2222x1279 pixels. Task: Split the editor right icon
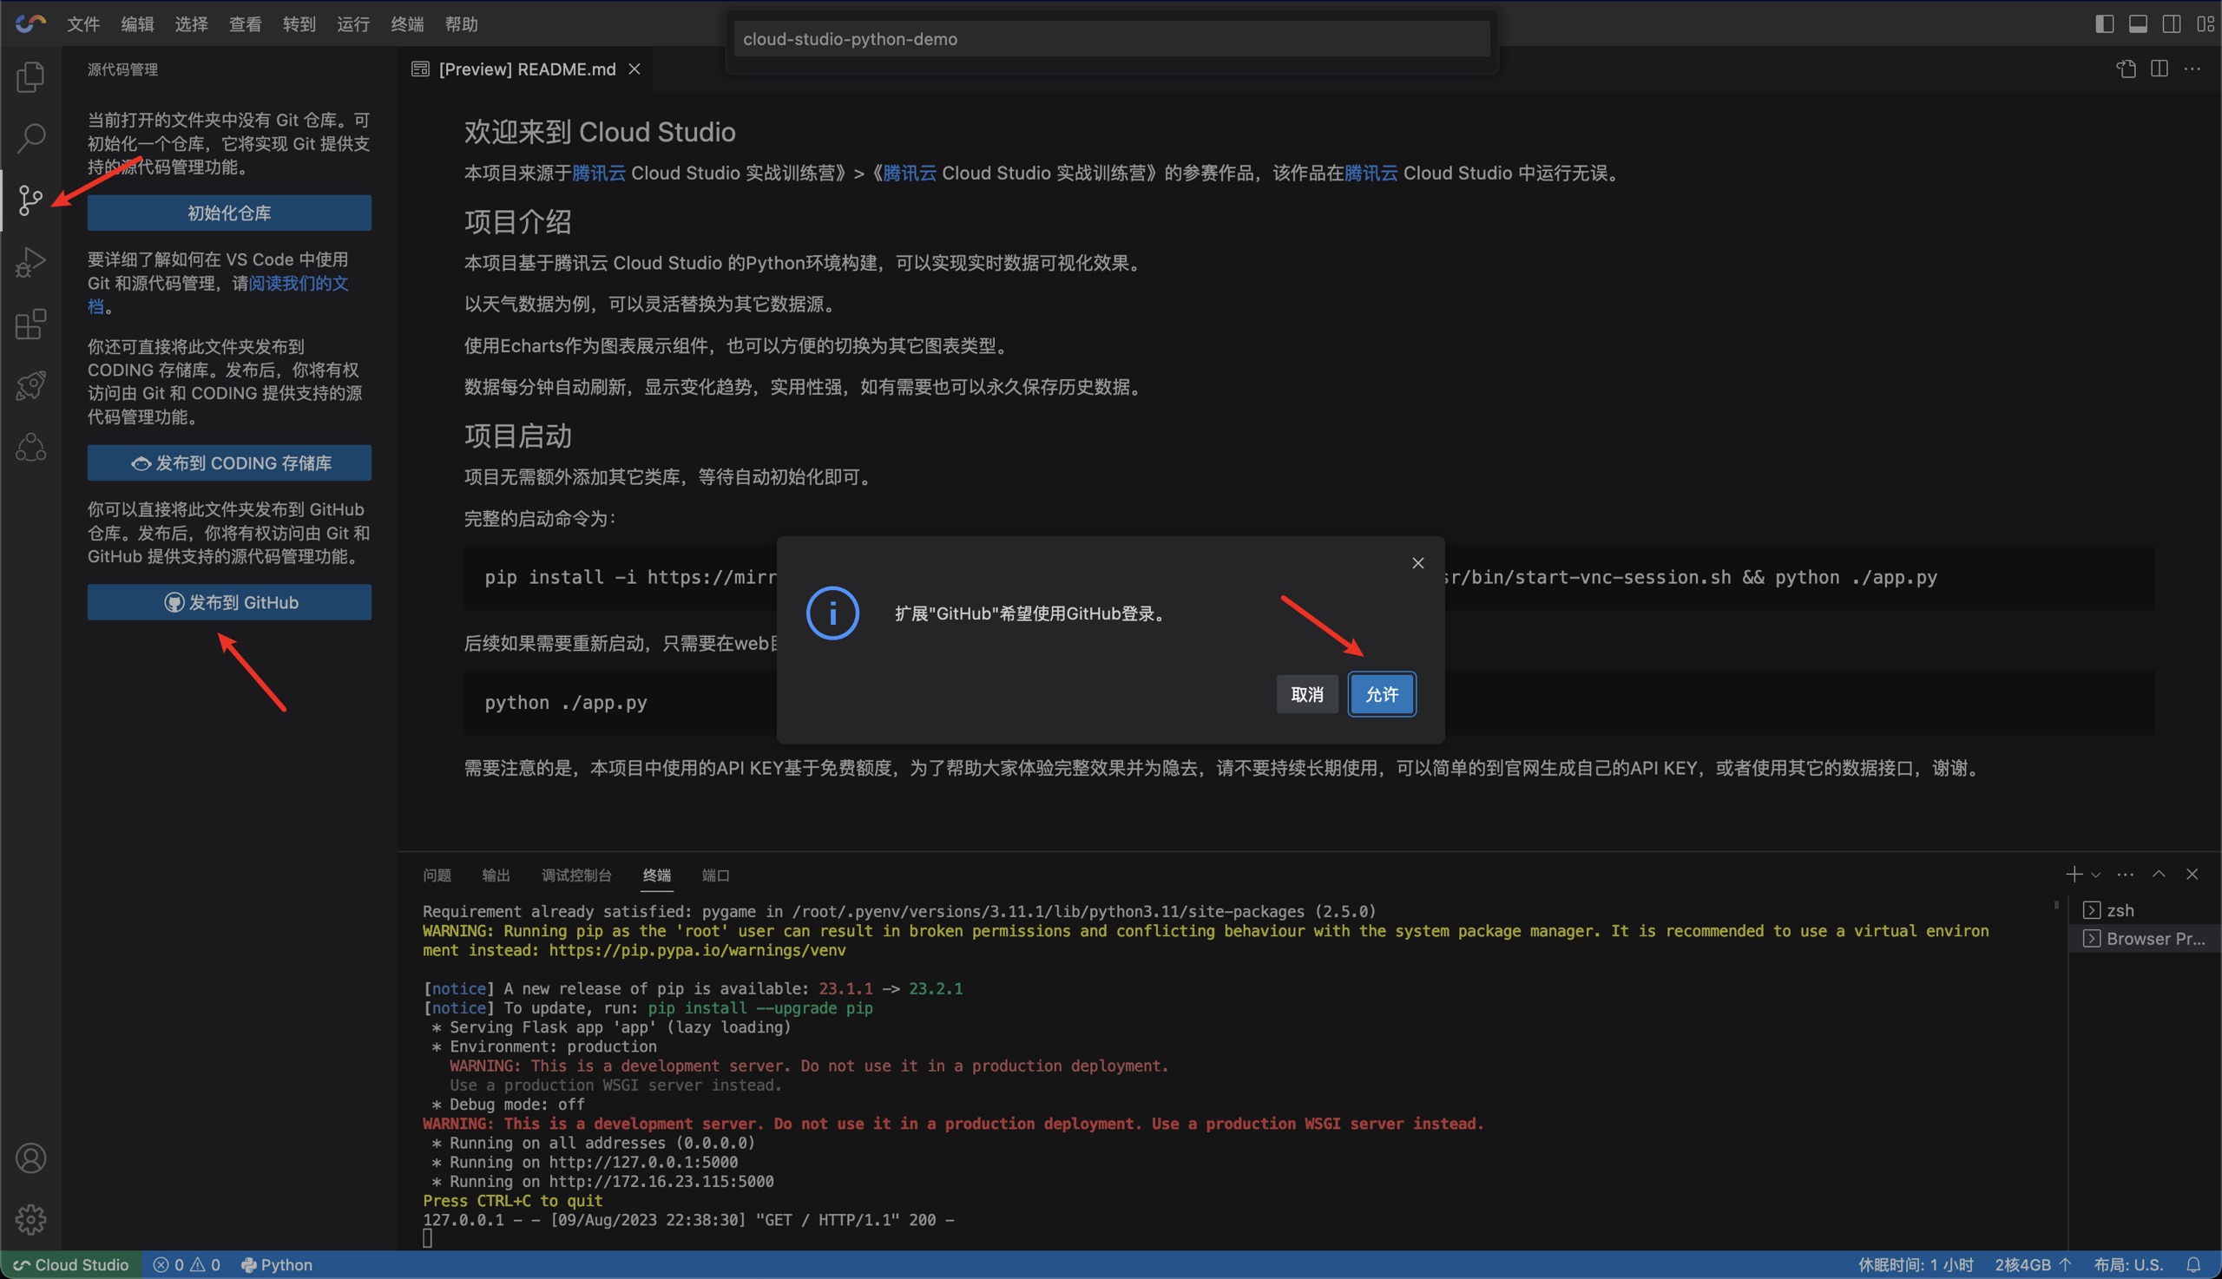click(x=2159, y=69)
